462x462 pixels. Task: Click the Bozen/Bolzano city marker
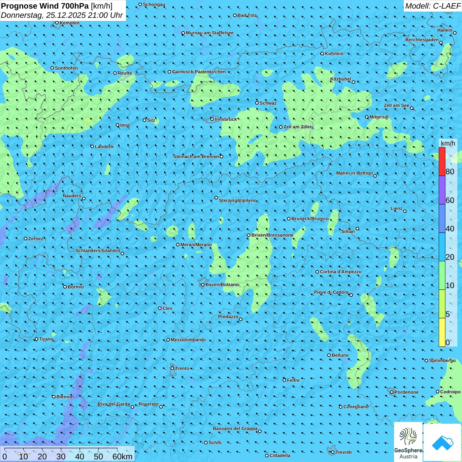pyautogui.click(x=203, y=284)
